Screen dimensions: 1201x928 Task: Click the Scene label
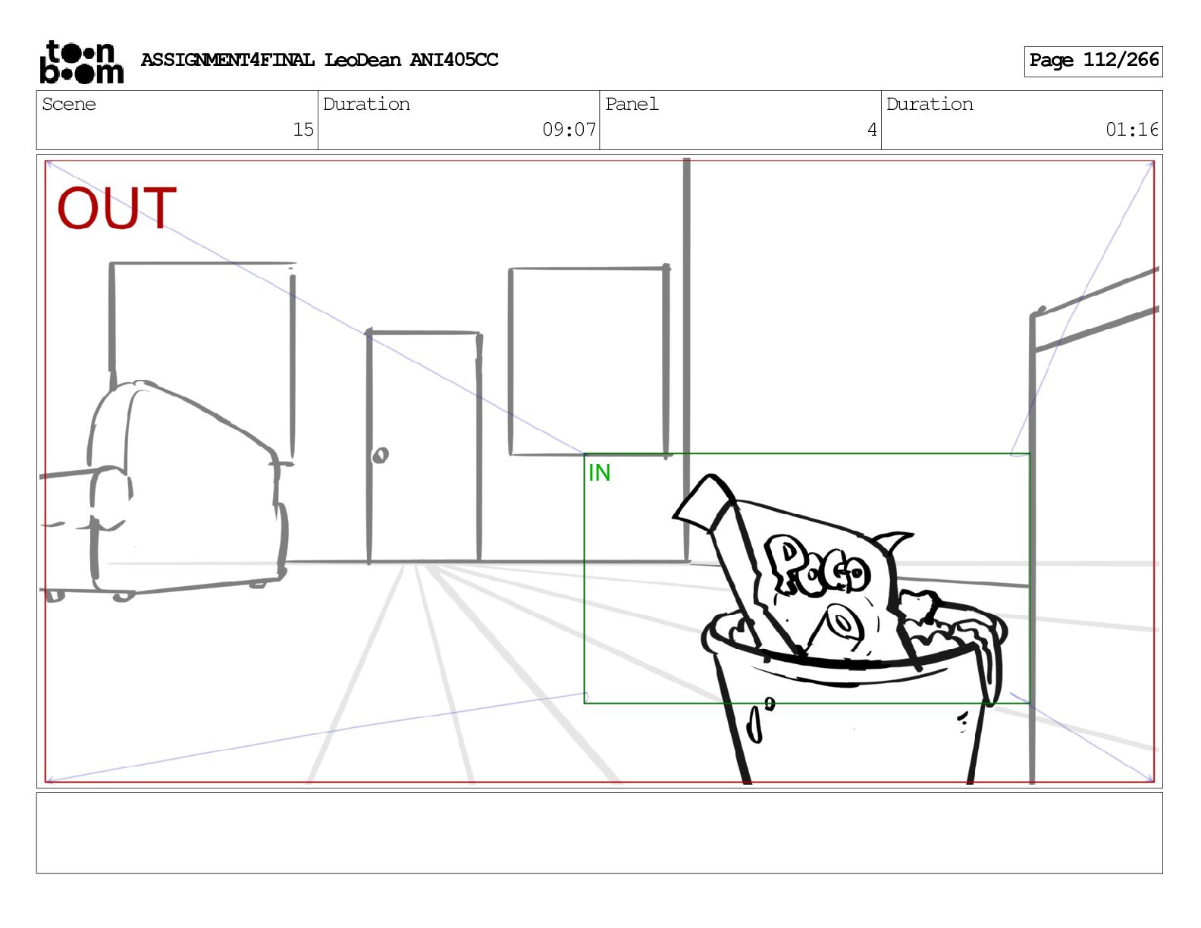click(69, 104)
